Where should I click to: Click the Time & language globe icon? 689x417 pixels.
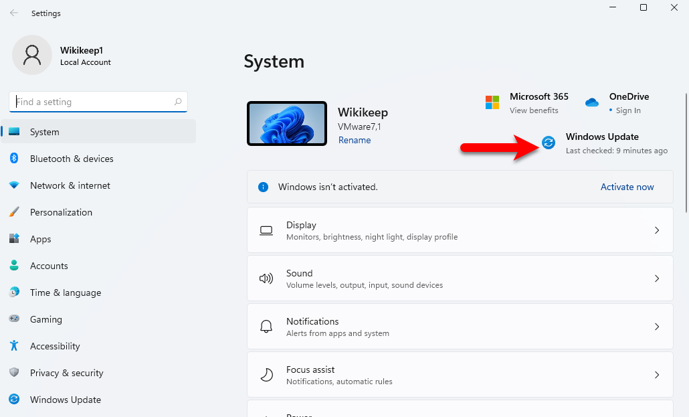coord(14,292)
